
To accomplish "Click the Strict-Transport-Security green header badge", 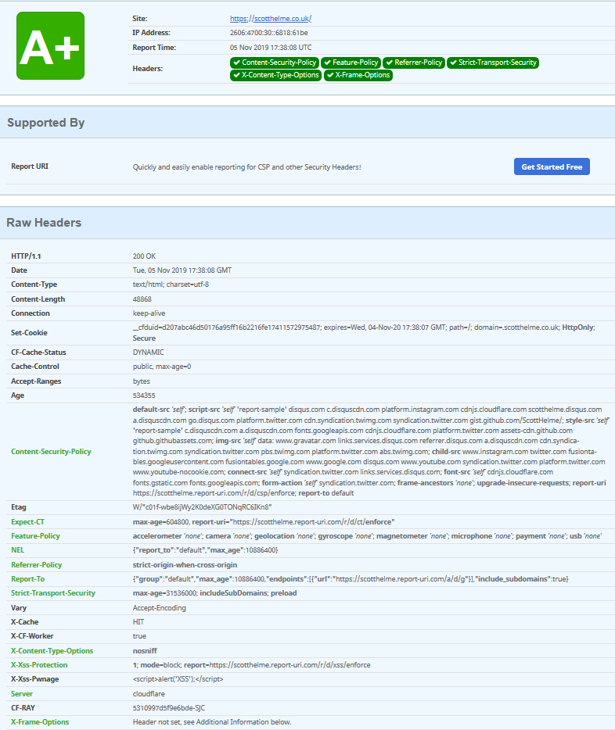I will (493, 63).
